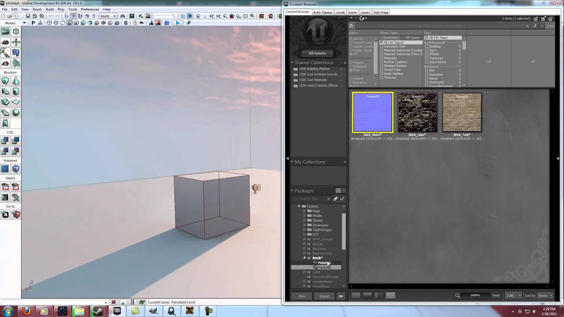The image size is (564, 317).
Task: Click the Go to A actor icon
Action: [5, 215]
